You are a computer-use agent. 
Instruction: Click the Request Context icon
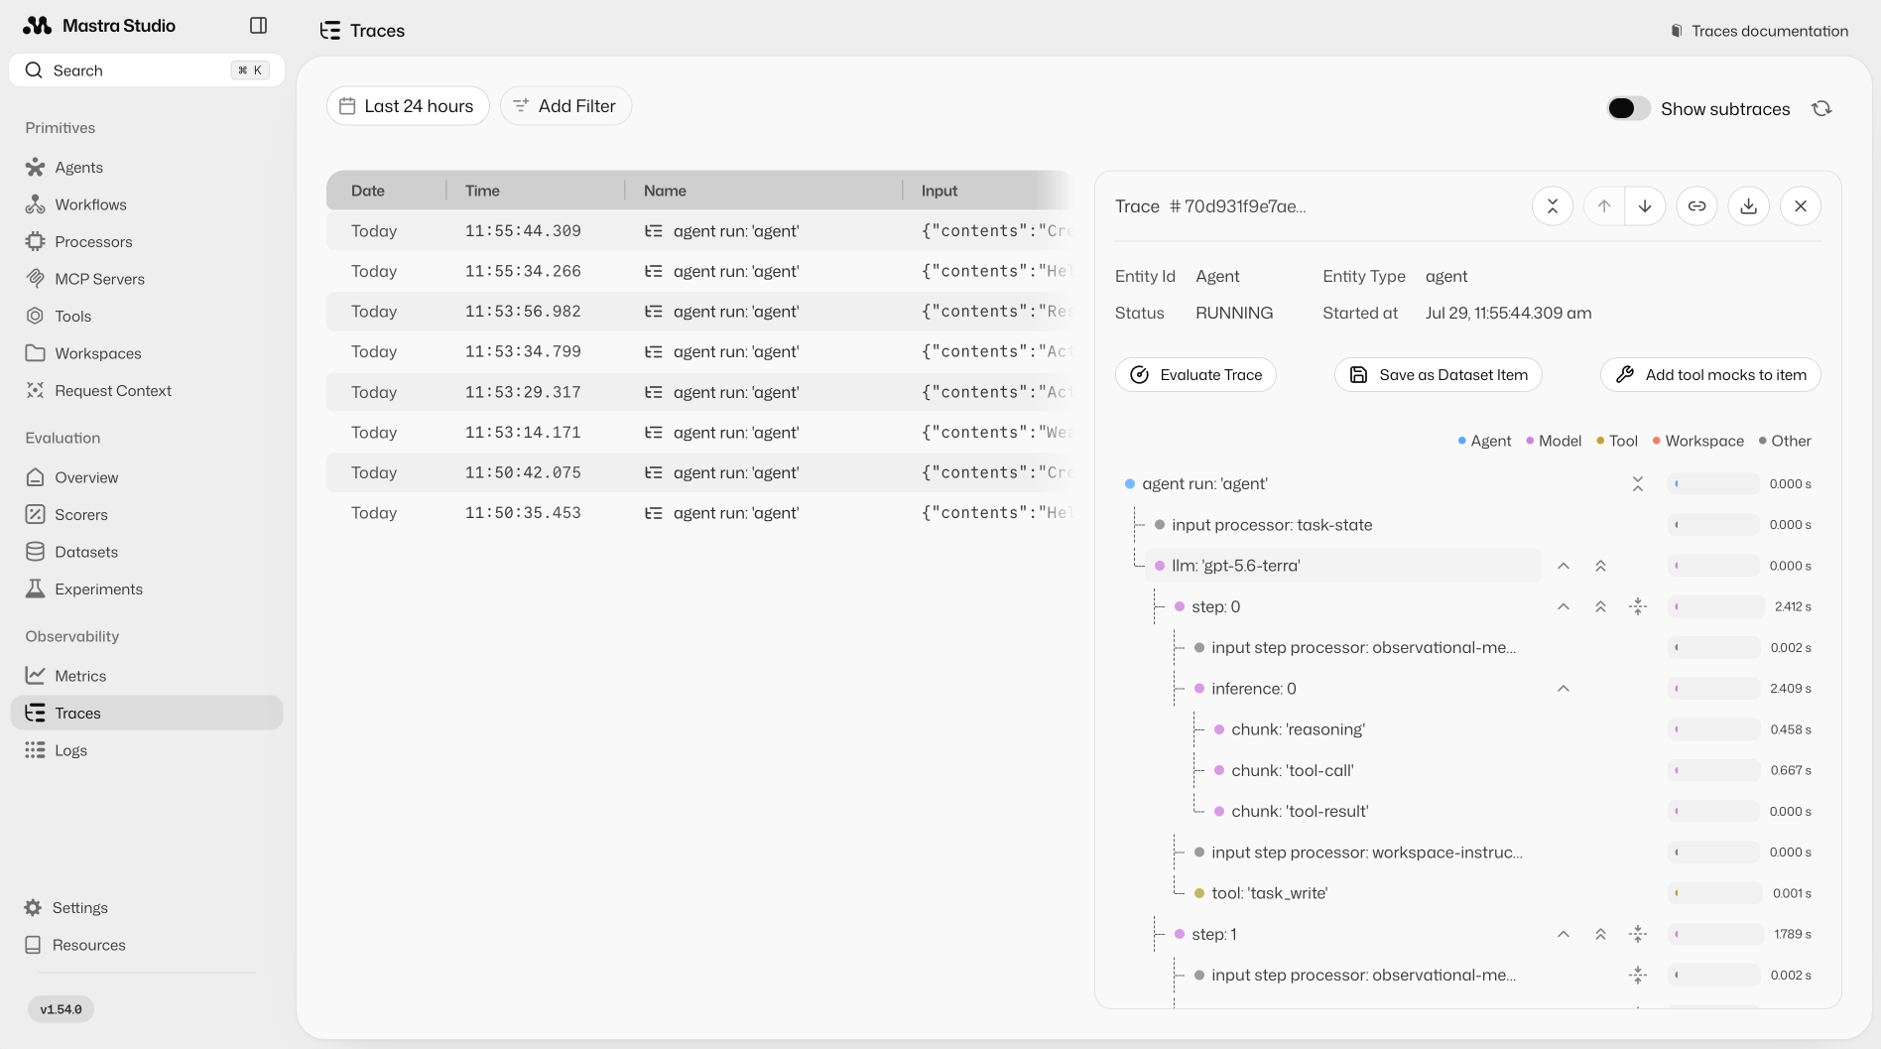(x=36, y=391)
